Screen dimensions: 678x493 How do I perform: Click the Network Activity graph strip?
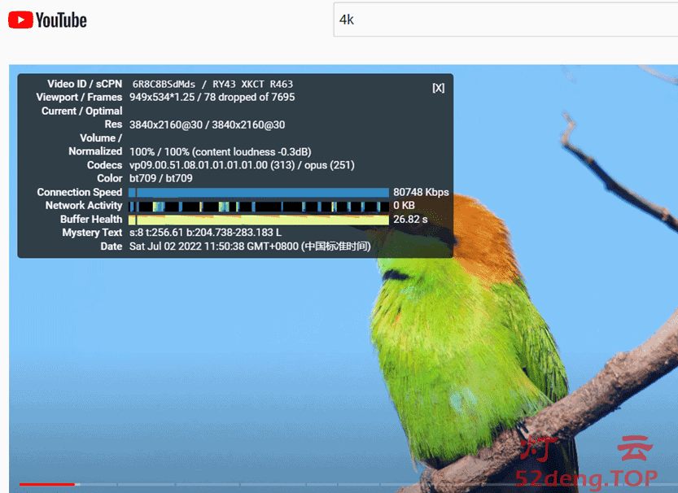259,207
